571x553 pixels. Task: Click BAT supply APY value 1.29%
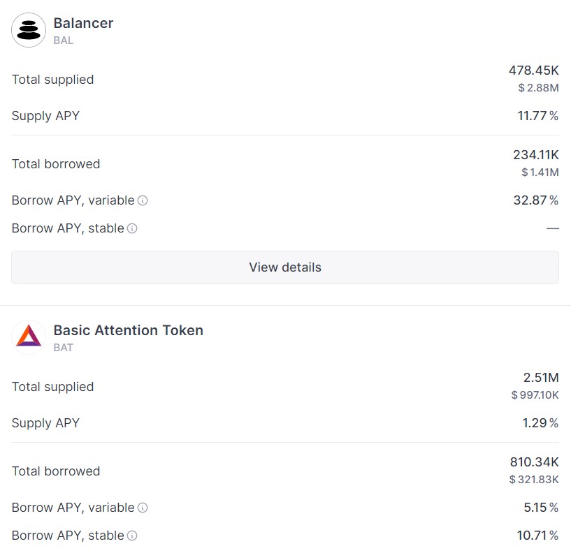click(540, 423)
